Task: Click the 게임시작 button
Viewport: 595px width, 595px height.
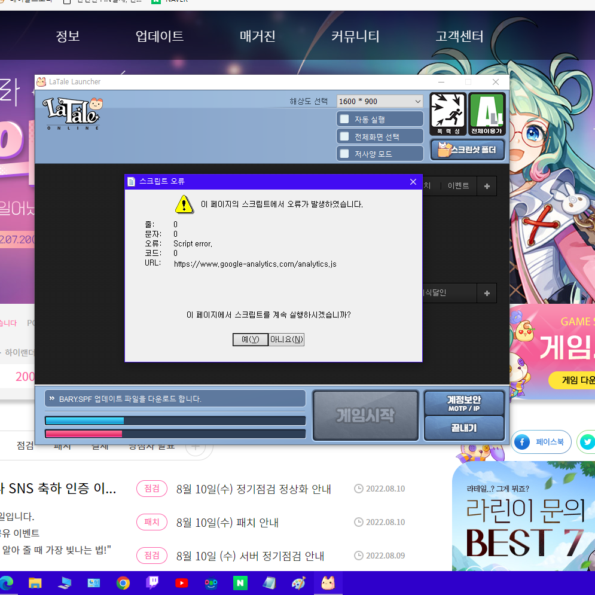Action: [365, 415]
